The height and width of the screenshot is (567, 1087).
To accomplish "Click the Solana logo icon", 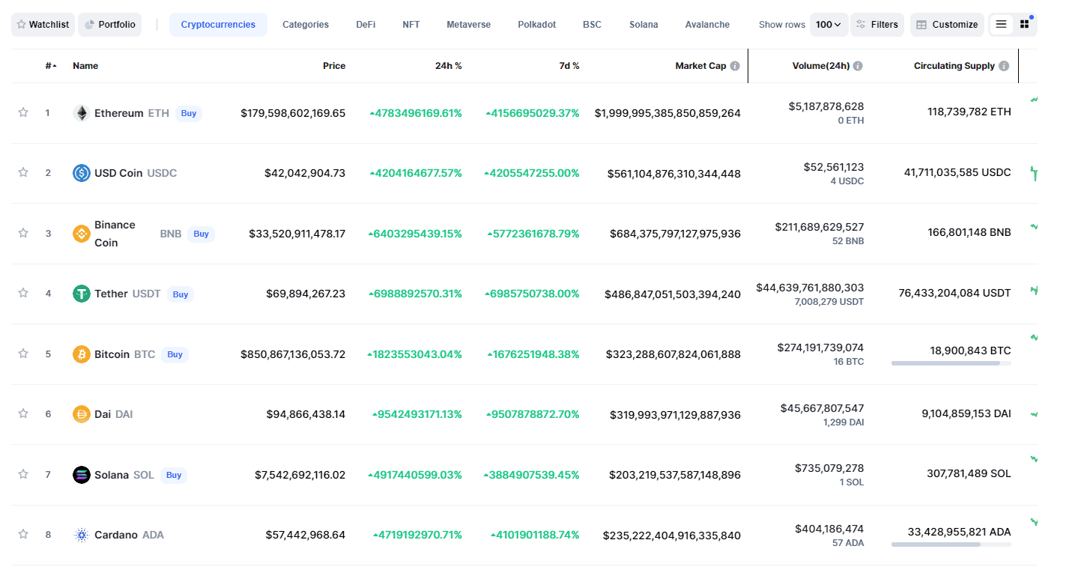I will 82,475.
